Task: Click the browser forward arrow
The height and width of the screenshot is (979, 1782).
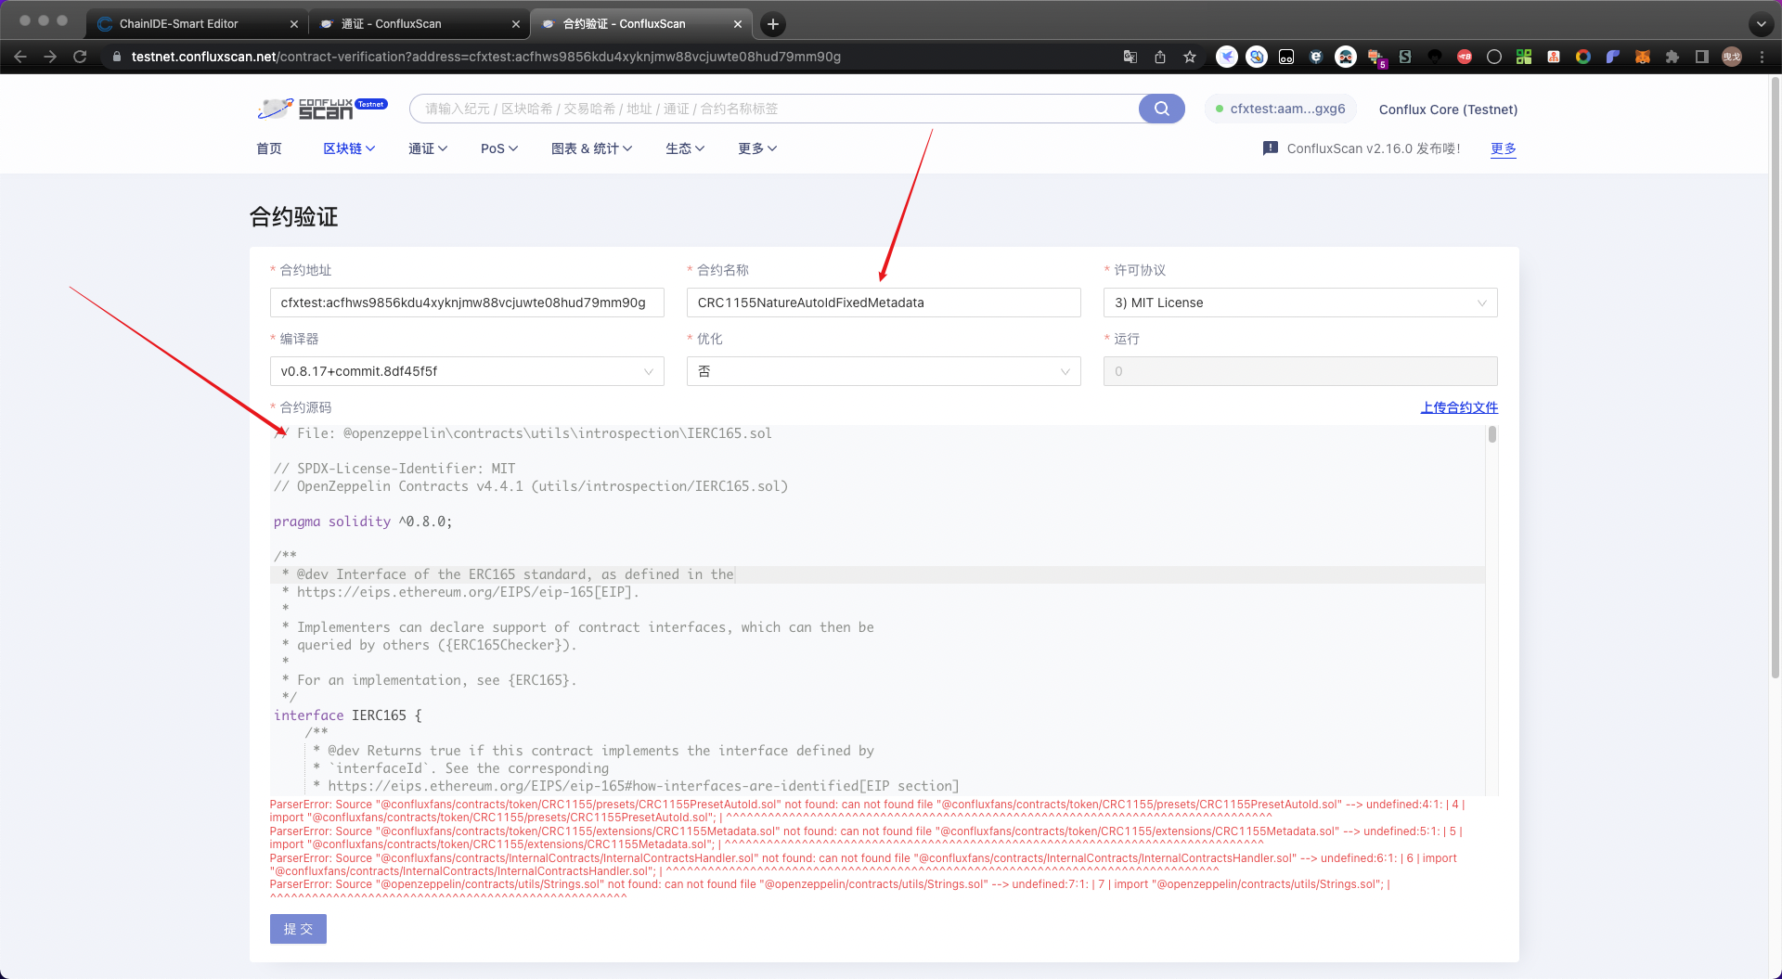Action: [x=50, y=57]
